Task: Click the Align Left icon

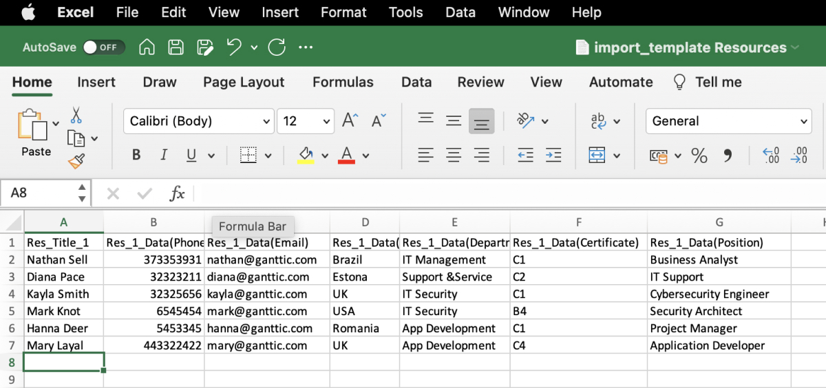Action: coord(426,155)
